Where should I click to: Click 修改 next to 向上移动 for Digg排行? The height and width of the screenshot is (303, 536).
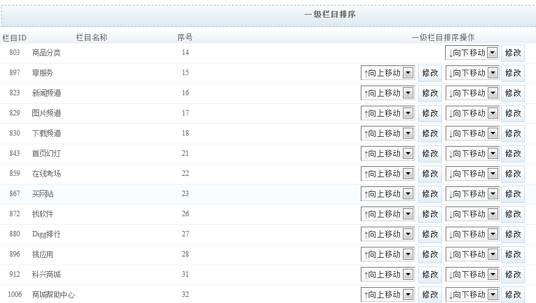(430, 235)
